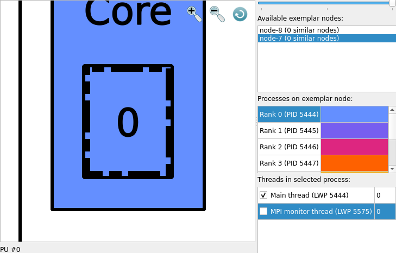Reset the view with the circular arrow icon
Image resolution: width=396 pixels, height=253 pixels.
click(x=240, y=14)
